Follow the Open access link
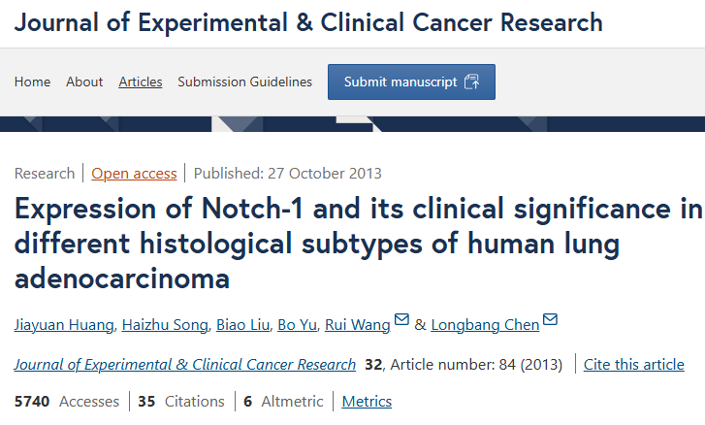Screen dimensions: 705x425 [134, 173]
